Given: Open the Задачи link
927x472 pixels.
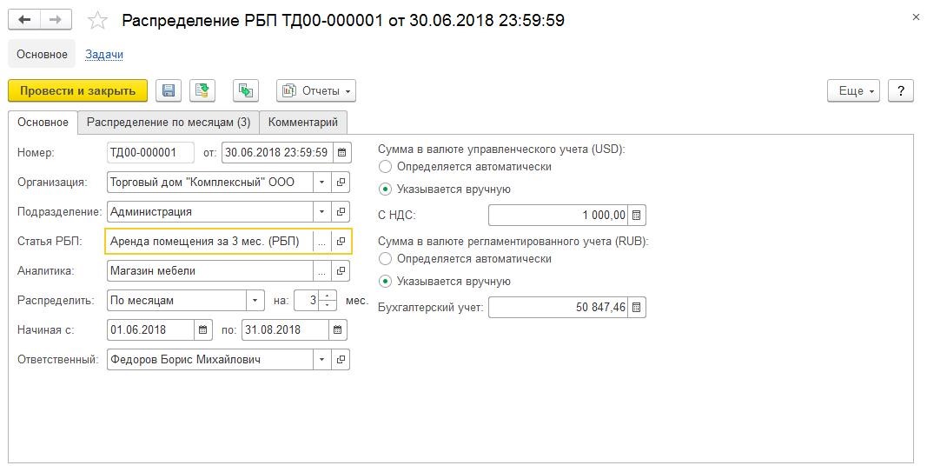Looking at the screenshot, I should (x=104, y=55).
